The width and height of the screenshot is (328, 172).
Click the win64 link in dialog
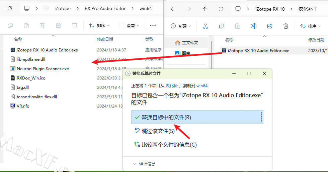202,86
